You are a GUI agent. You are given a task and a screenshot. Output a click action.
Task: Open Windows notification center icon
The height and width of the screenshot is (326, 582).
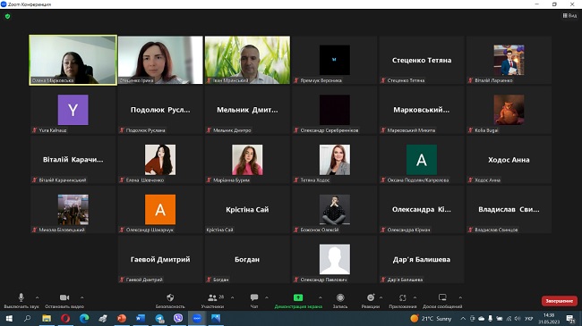point(570,319)
